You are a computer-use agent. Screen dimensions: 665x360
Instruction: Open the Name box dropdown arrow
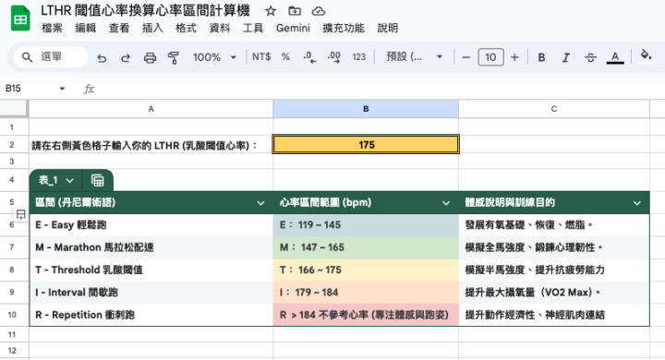63,89
